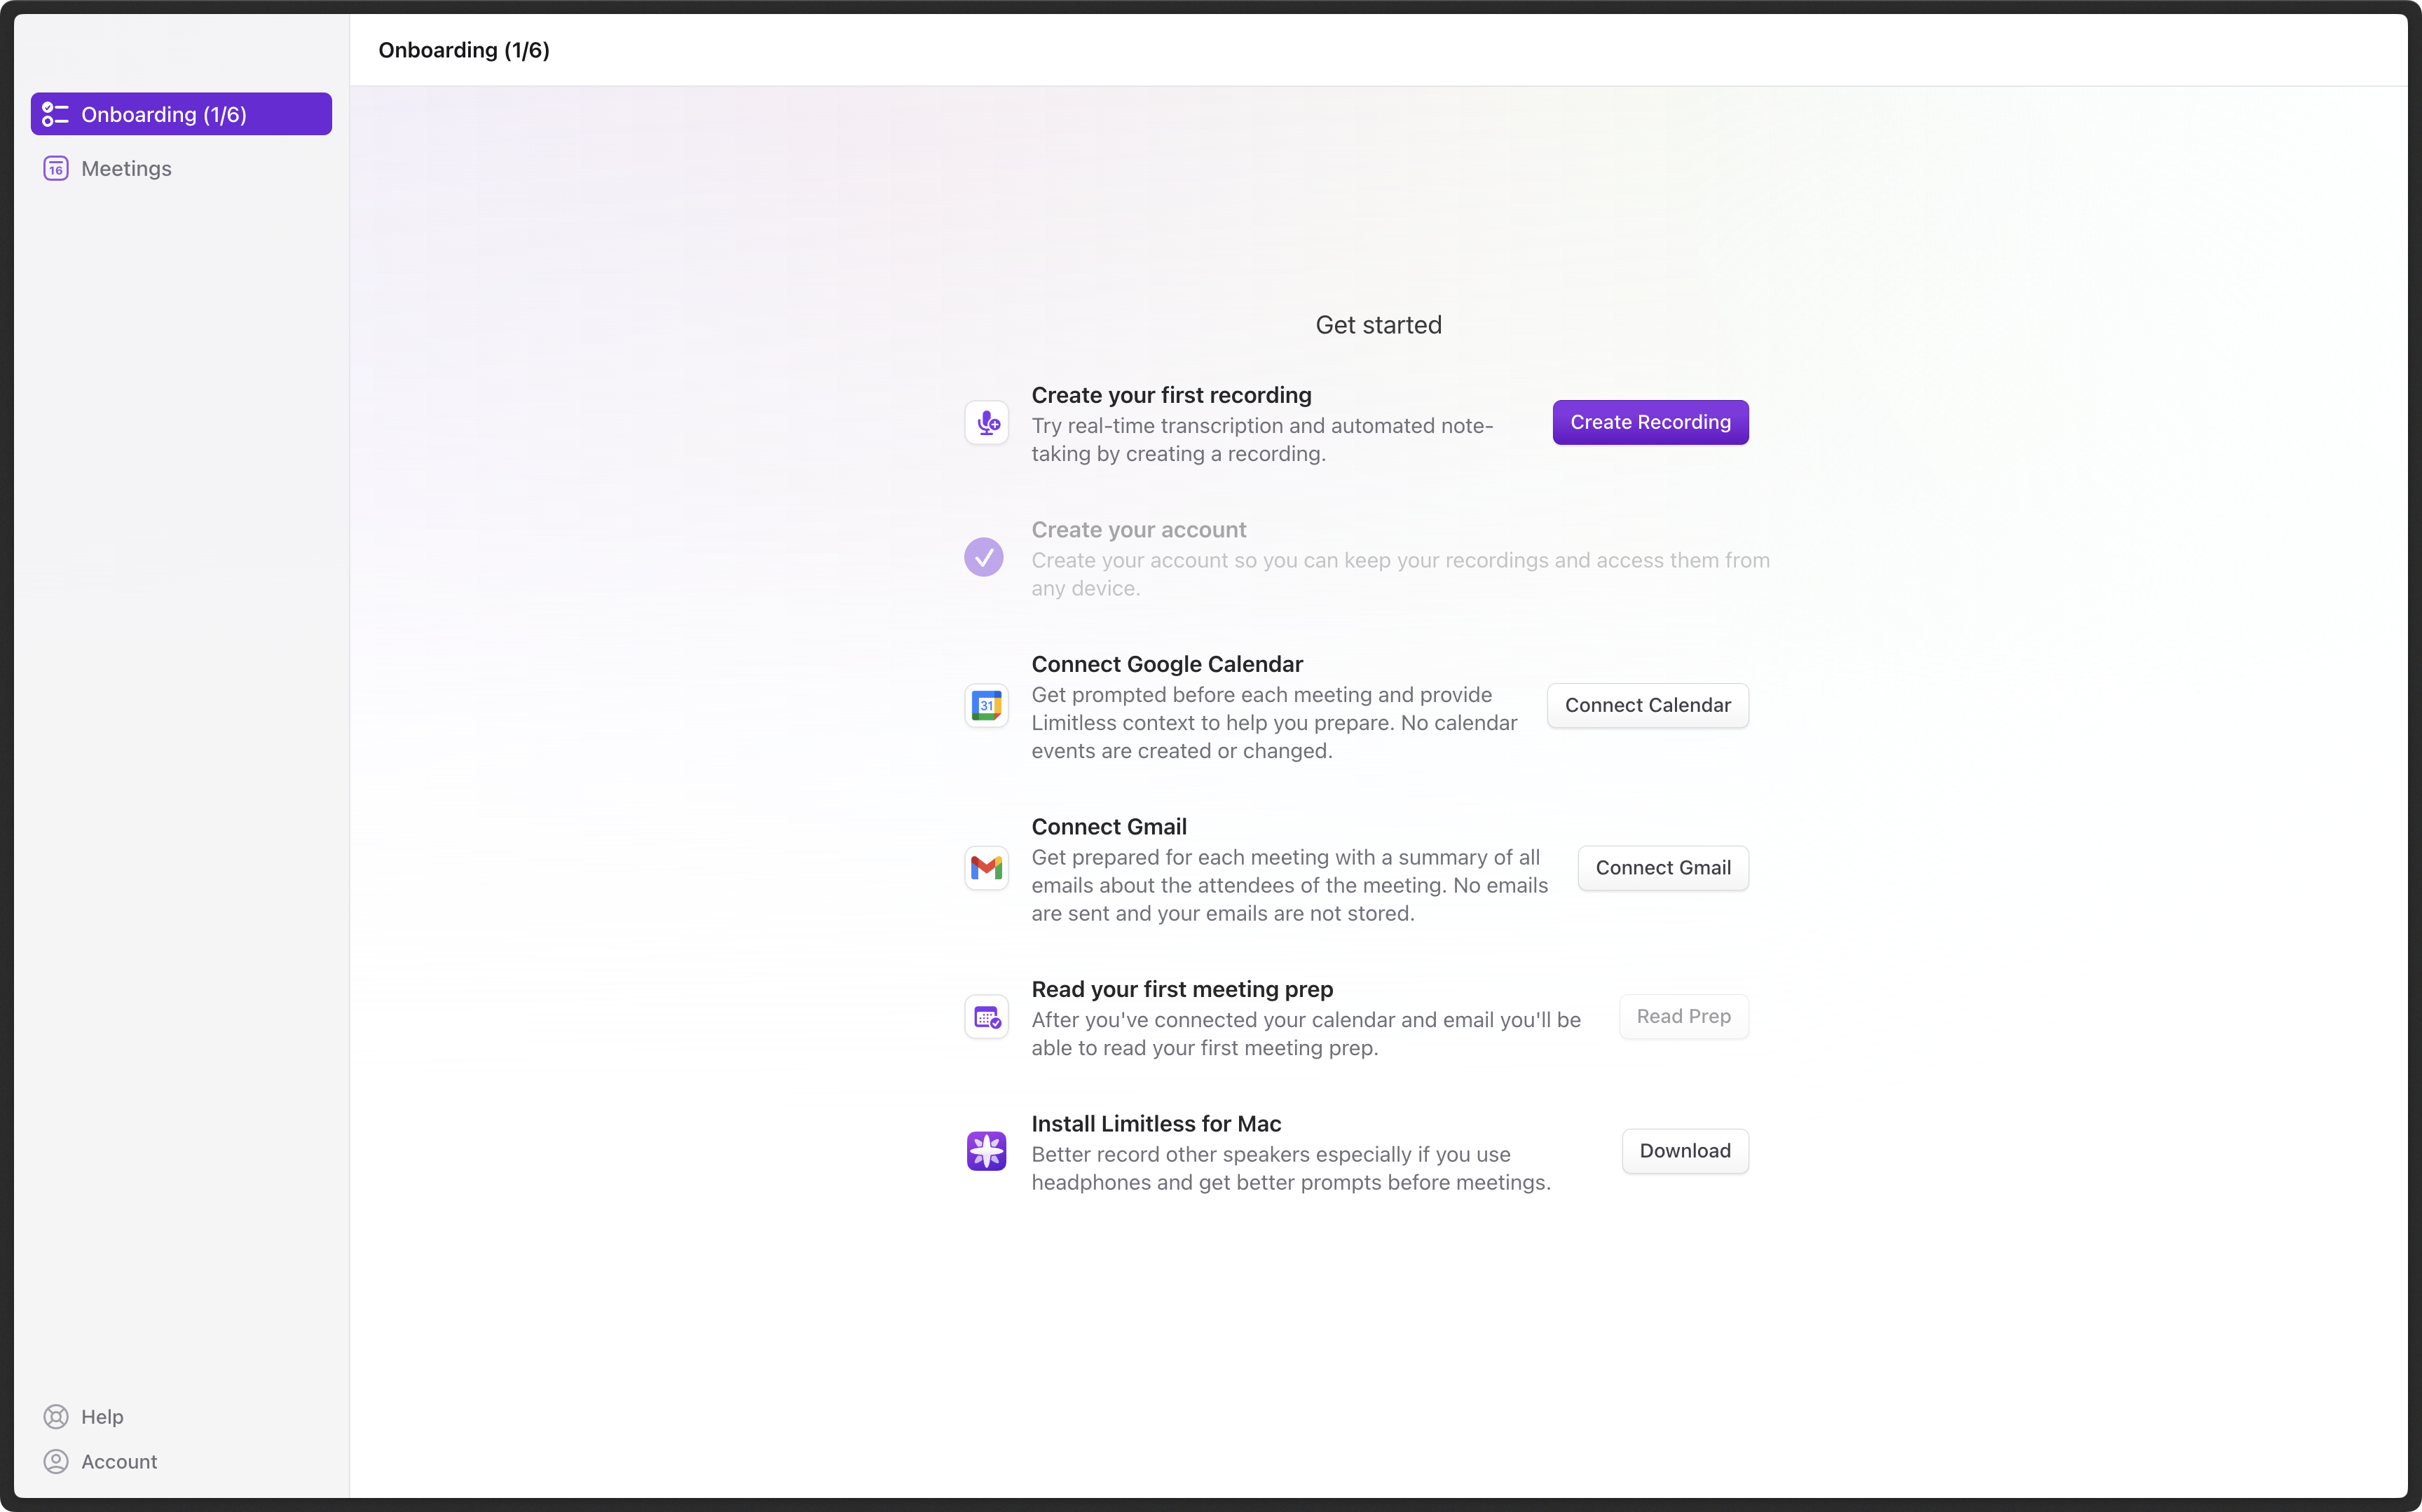Click the Account profile icon
Screen dimensions: 2422x1512
(x=56, y=1462)
